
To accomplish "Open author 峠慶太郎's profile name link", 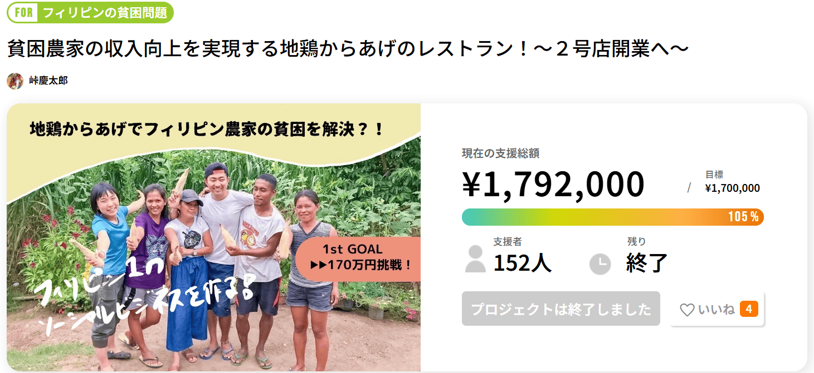I will (x=48, y=81).
